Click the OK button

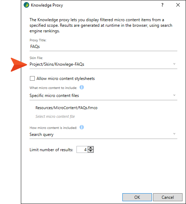tap(137, 197)
